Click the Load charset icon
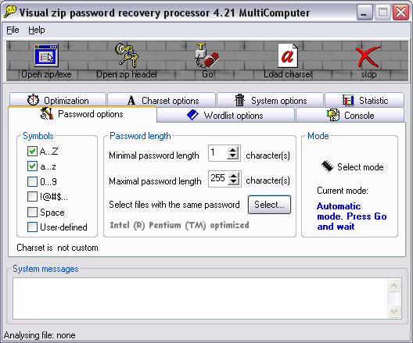 [288, 55]
